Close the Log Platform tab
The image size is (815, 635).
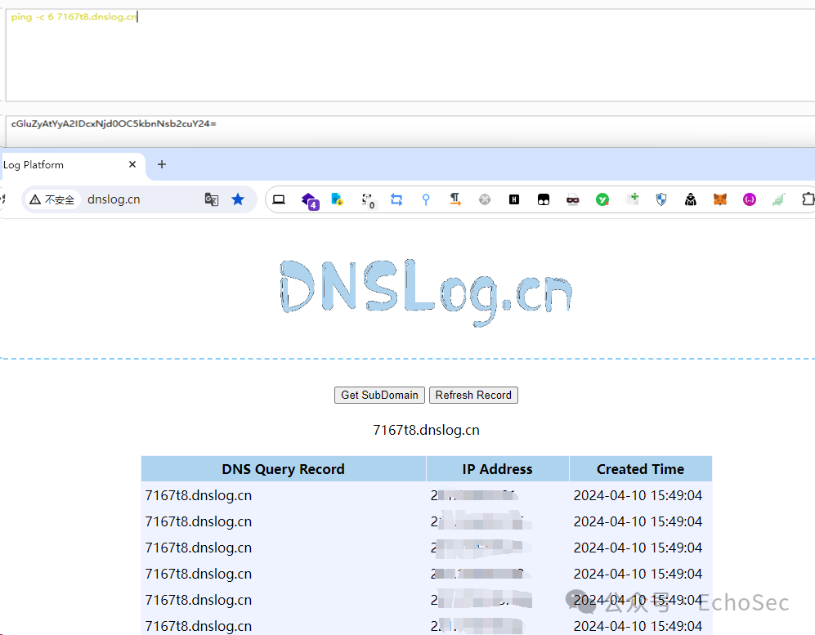(x=132, y=164)
